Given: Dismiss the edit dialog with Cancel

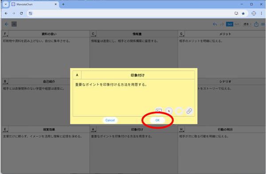Looking at the screenshot, I should 110,120.
